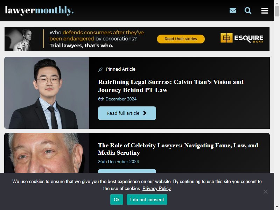280x210 pixels.
Task: Select I do not consent
Action: 147,199
